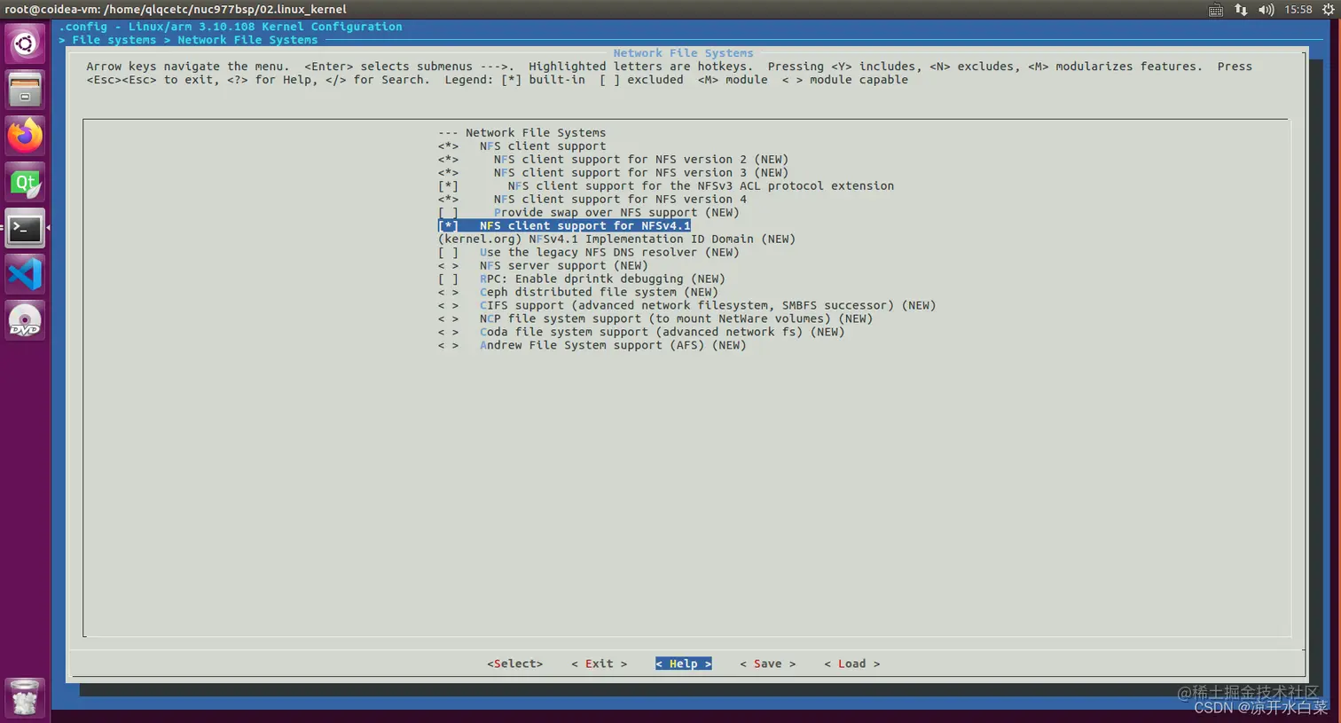Toggle NFS client support option
Screen dimensions: 1341x723
point(521,146)
